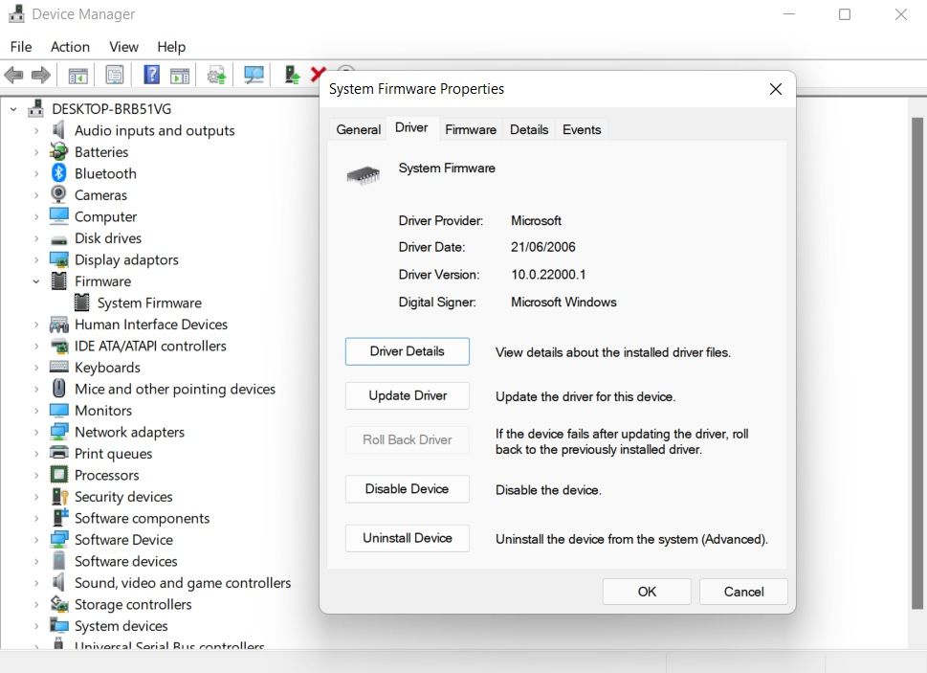Open the Action menu

[70, 47]
